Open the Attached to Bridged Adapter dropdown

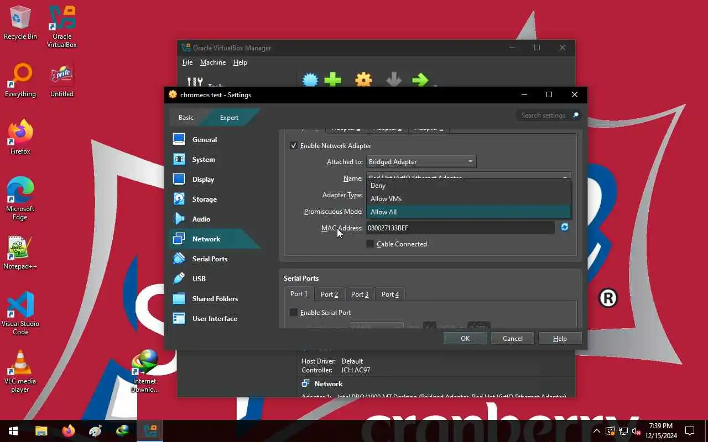click(x=421, y=162)
